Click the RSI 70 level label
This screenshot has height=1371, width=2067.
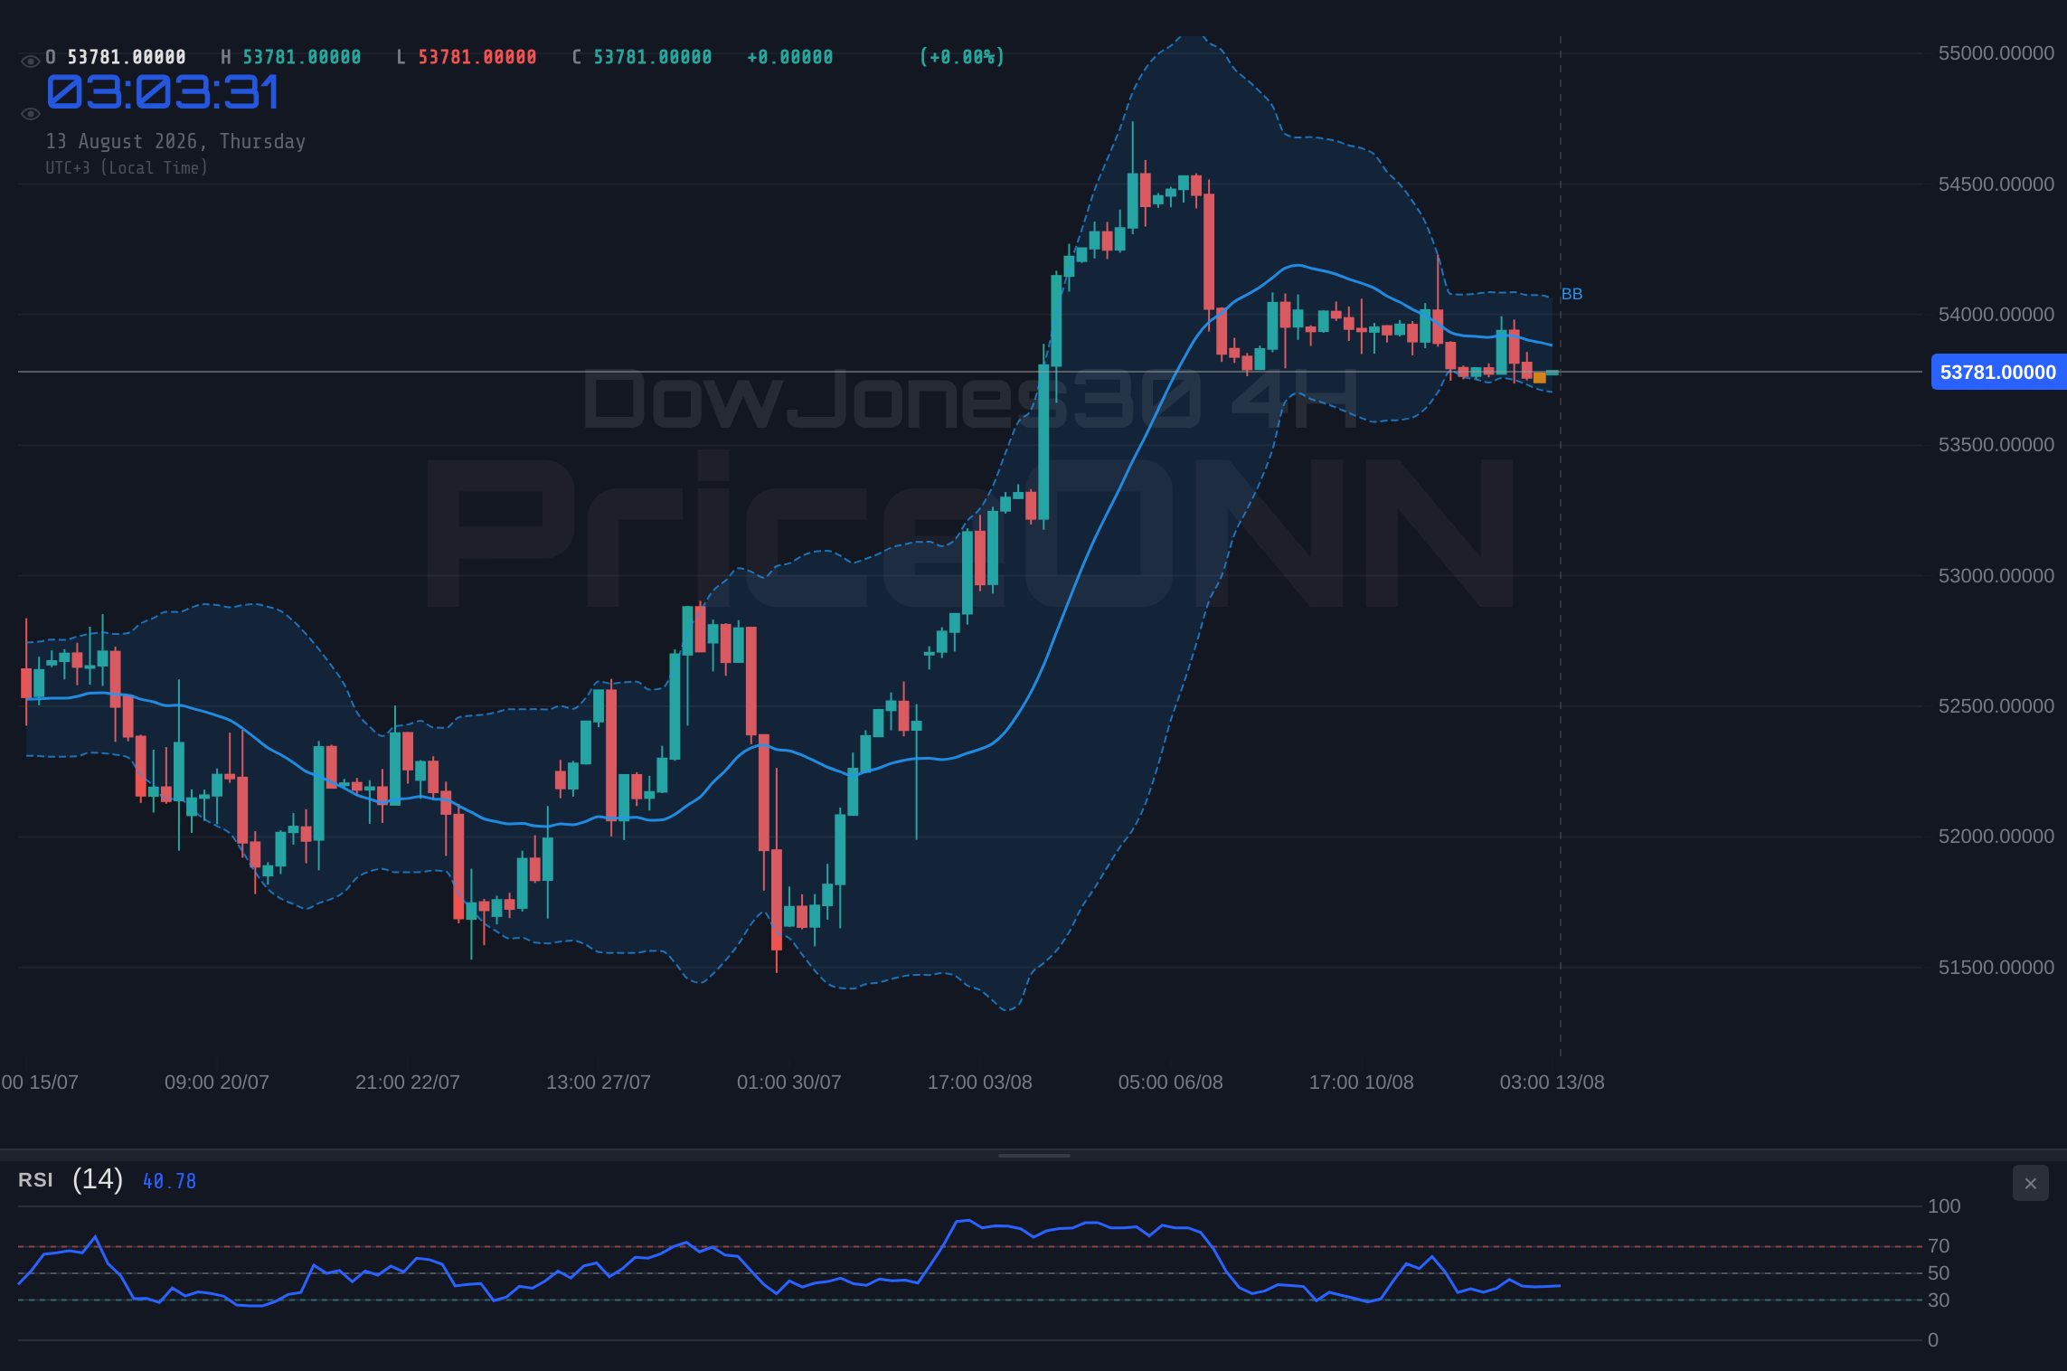[x=1939, y=1246]
